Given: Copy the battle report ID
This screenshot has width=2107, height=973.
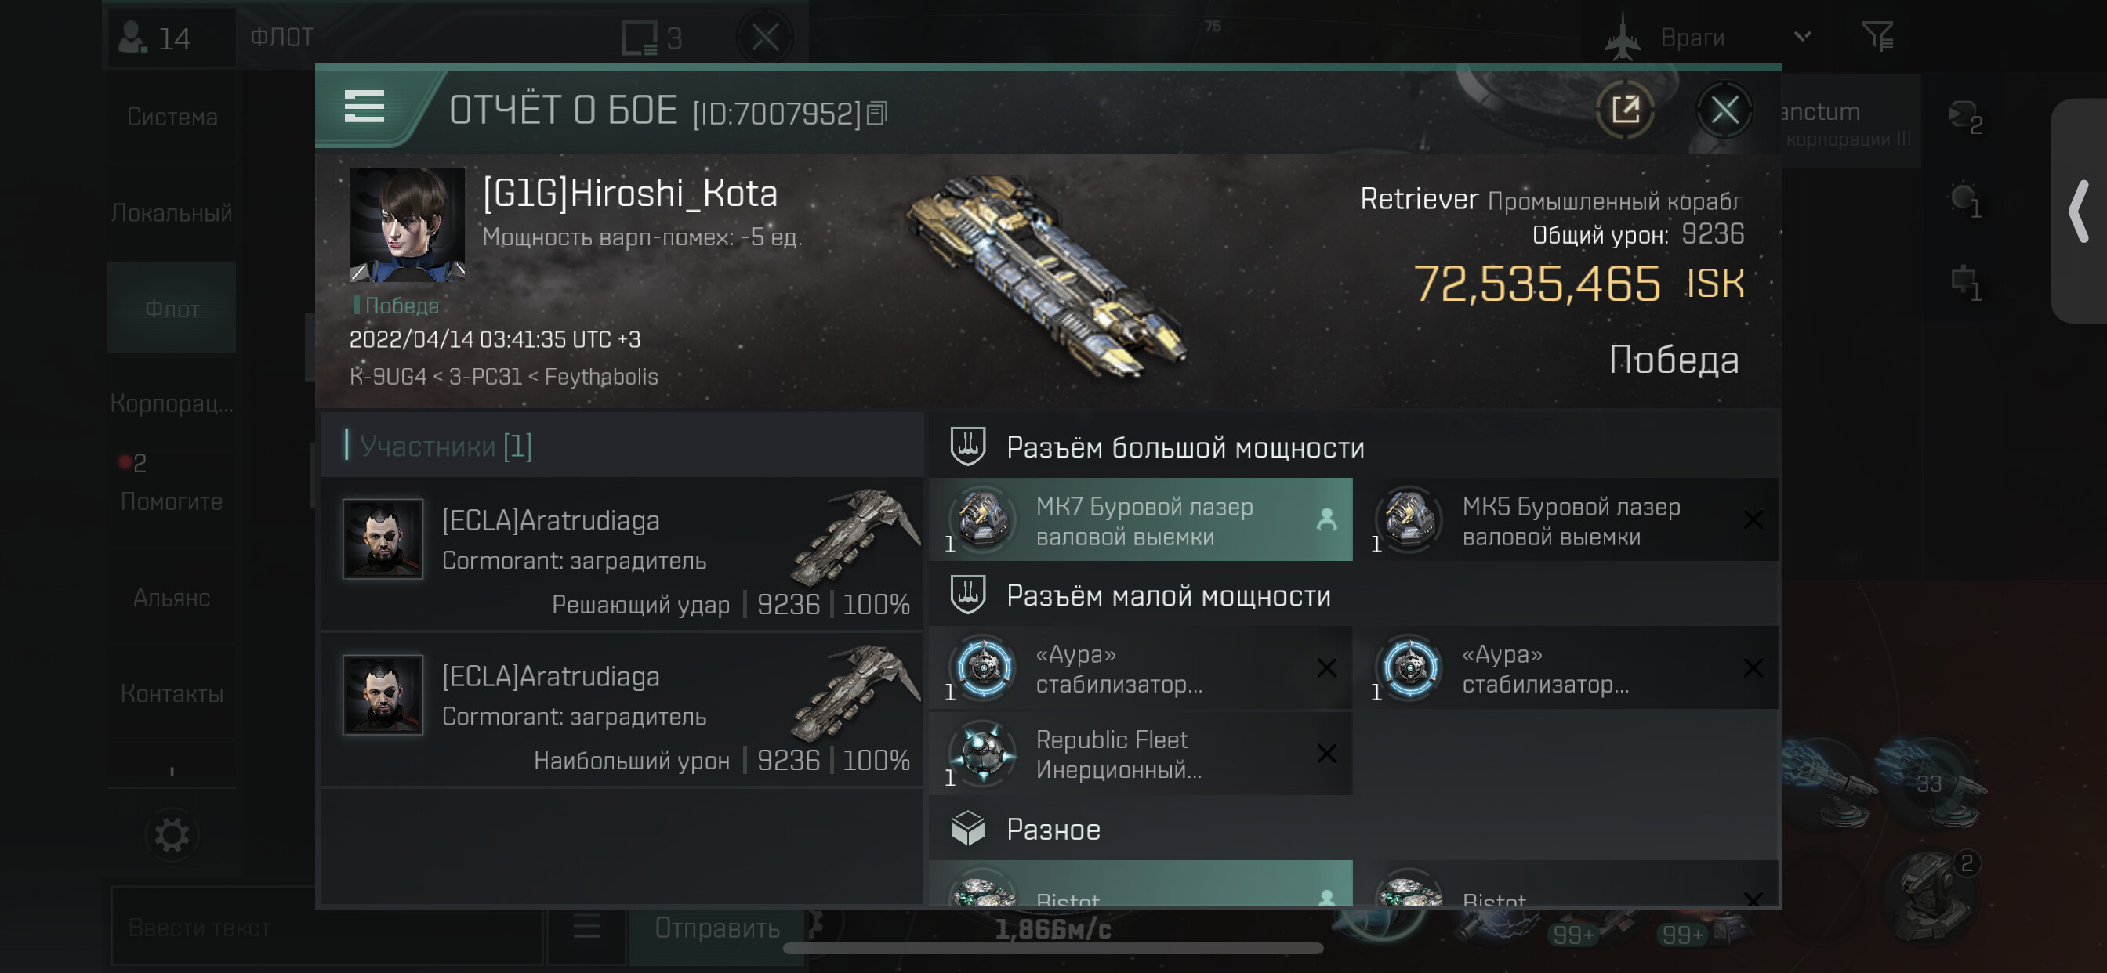Looking at the screenshot, I should [877, 113].
